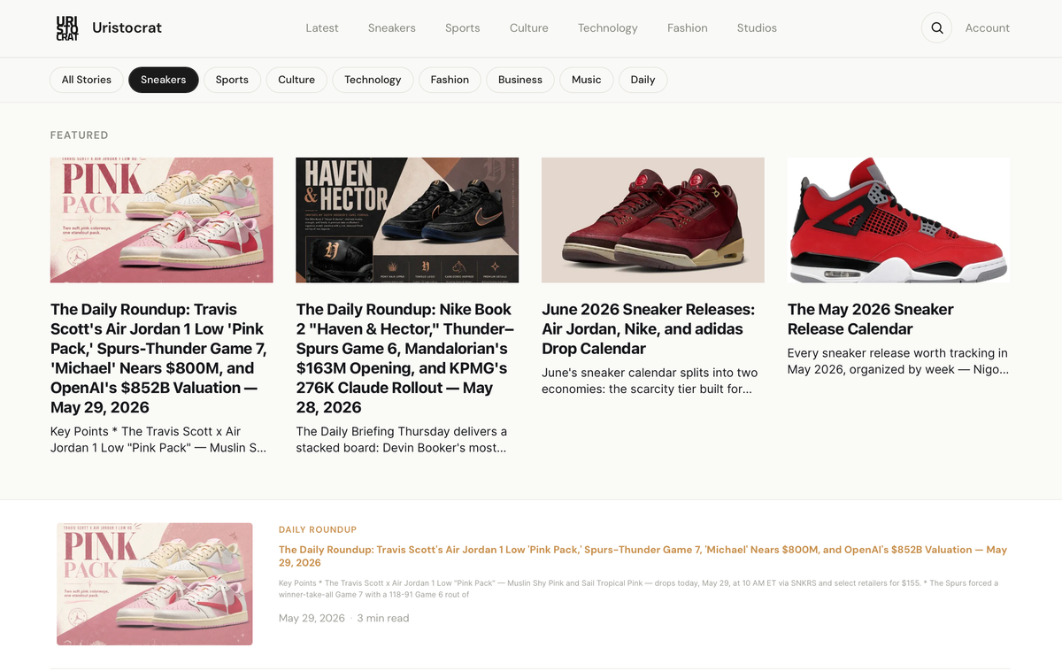Click the FEATURED section label
Screen dimensions: 1062x671
79,135
